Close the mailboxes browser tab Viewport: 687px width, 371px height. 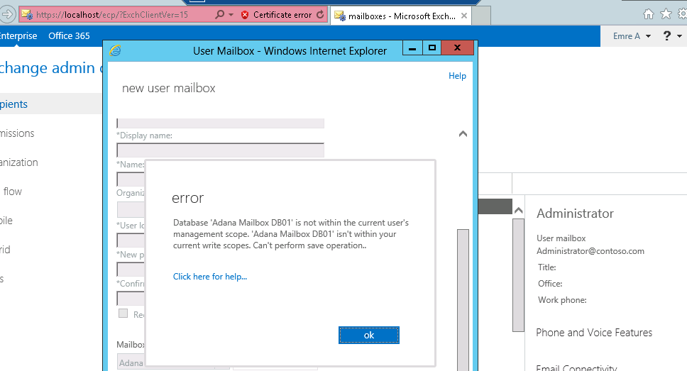[x=464, y=16]
